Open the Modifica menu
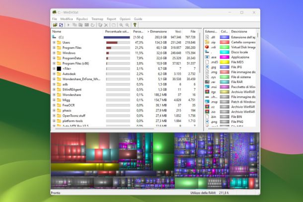303x202 pixels. pos(67,19)
